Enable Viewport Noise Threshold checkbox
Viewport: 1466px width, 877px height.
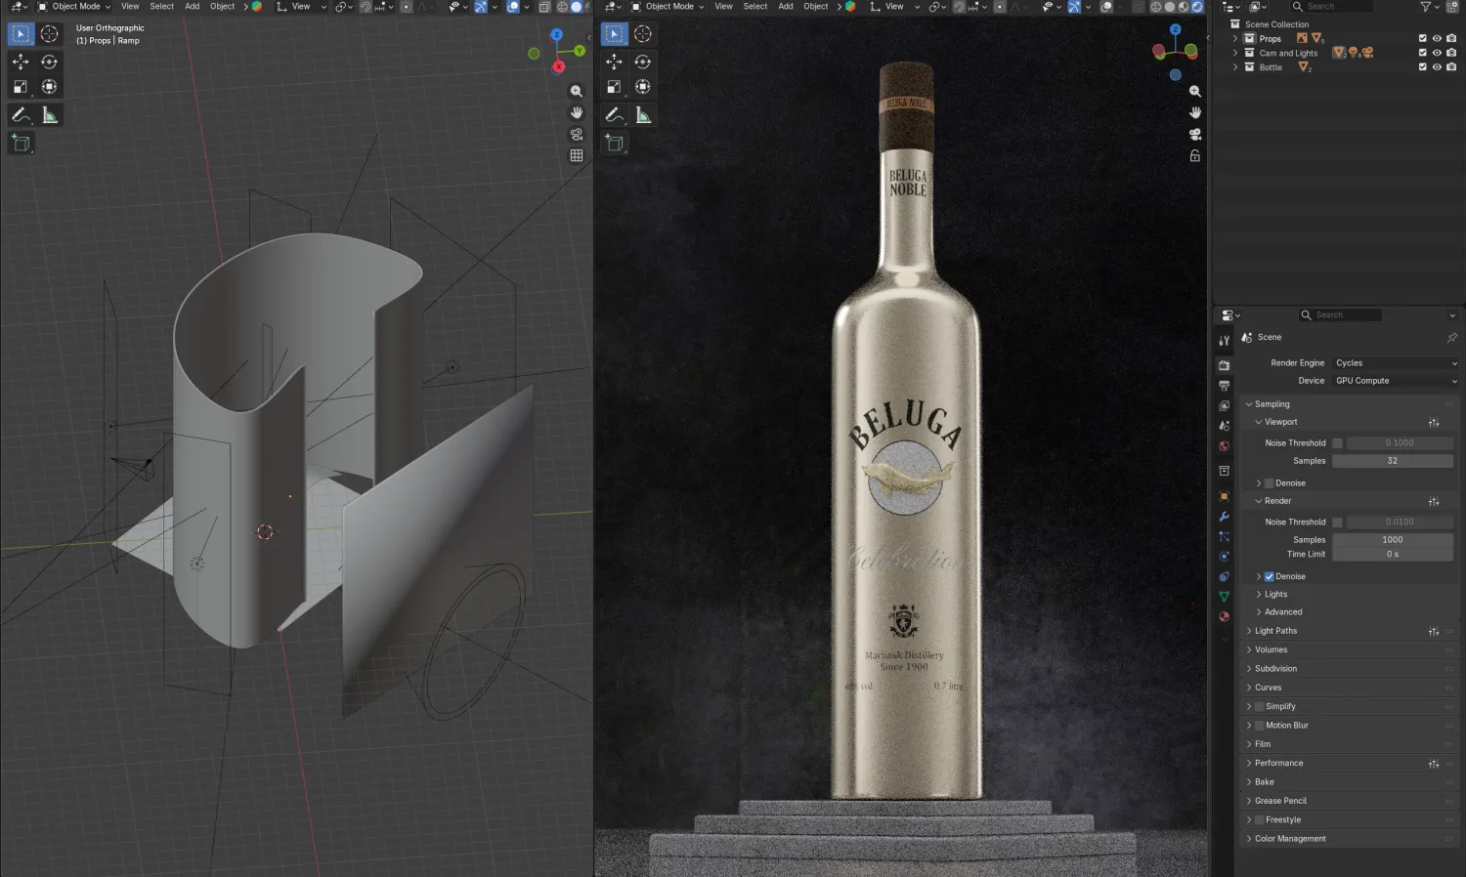pos(1337,443)
